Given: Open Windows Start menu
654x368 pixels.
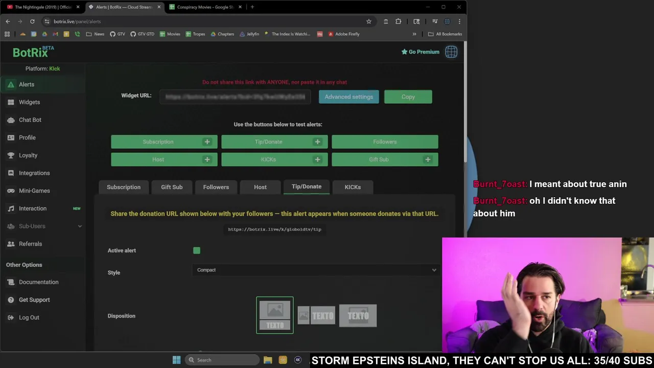Looking at the screenshot, I should point(176,360).
